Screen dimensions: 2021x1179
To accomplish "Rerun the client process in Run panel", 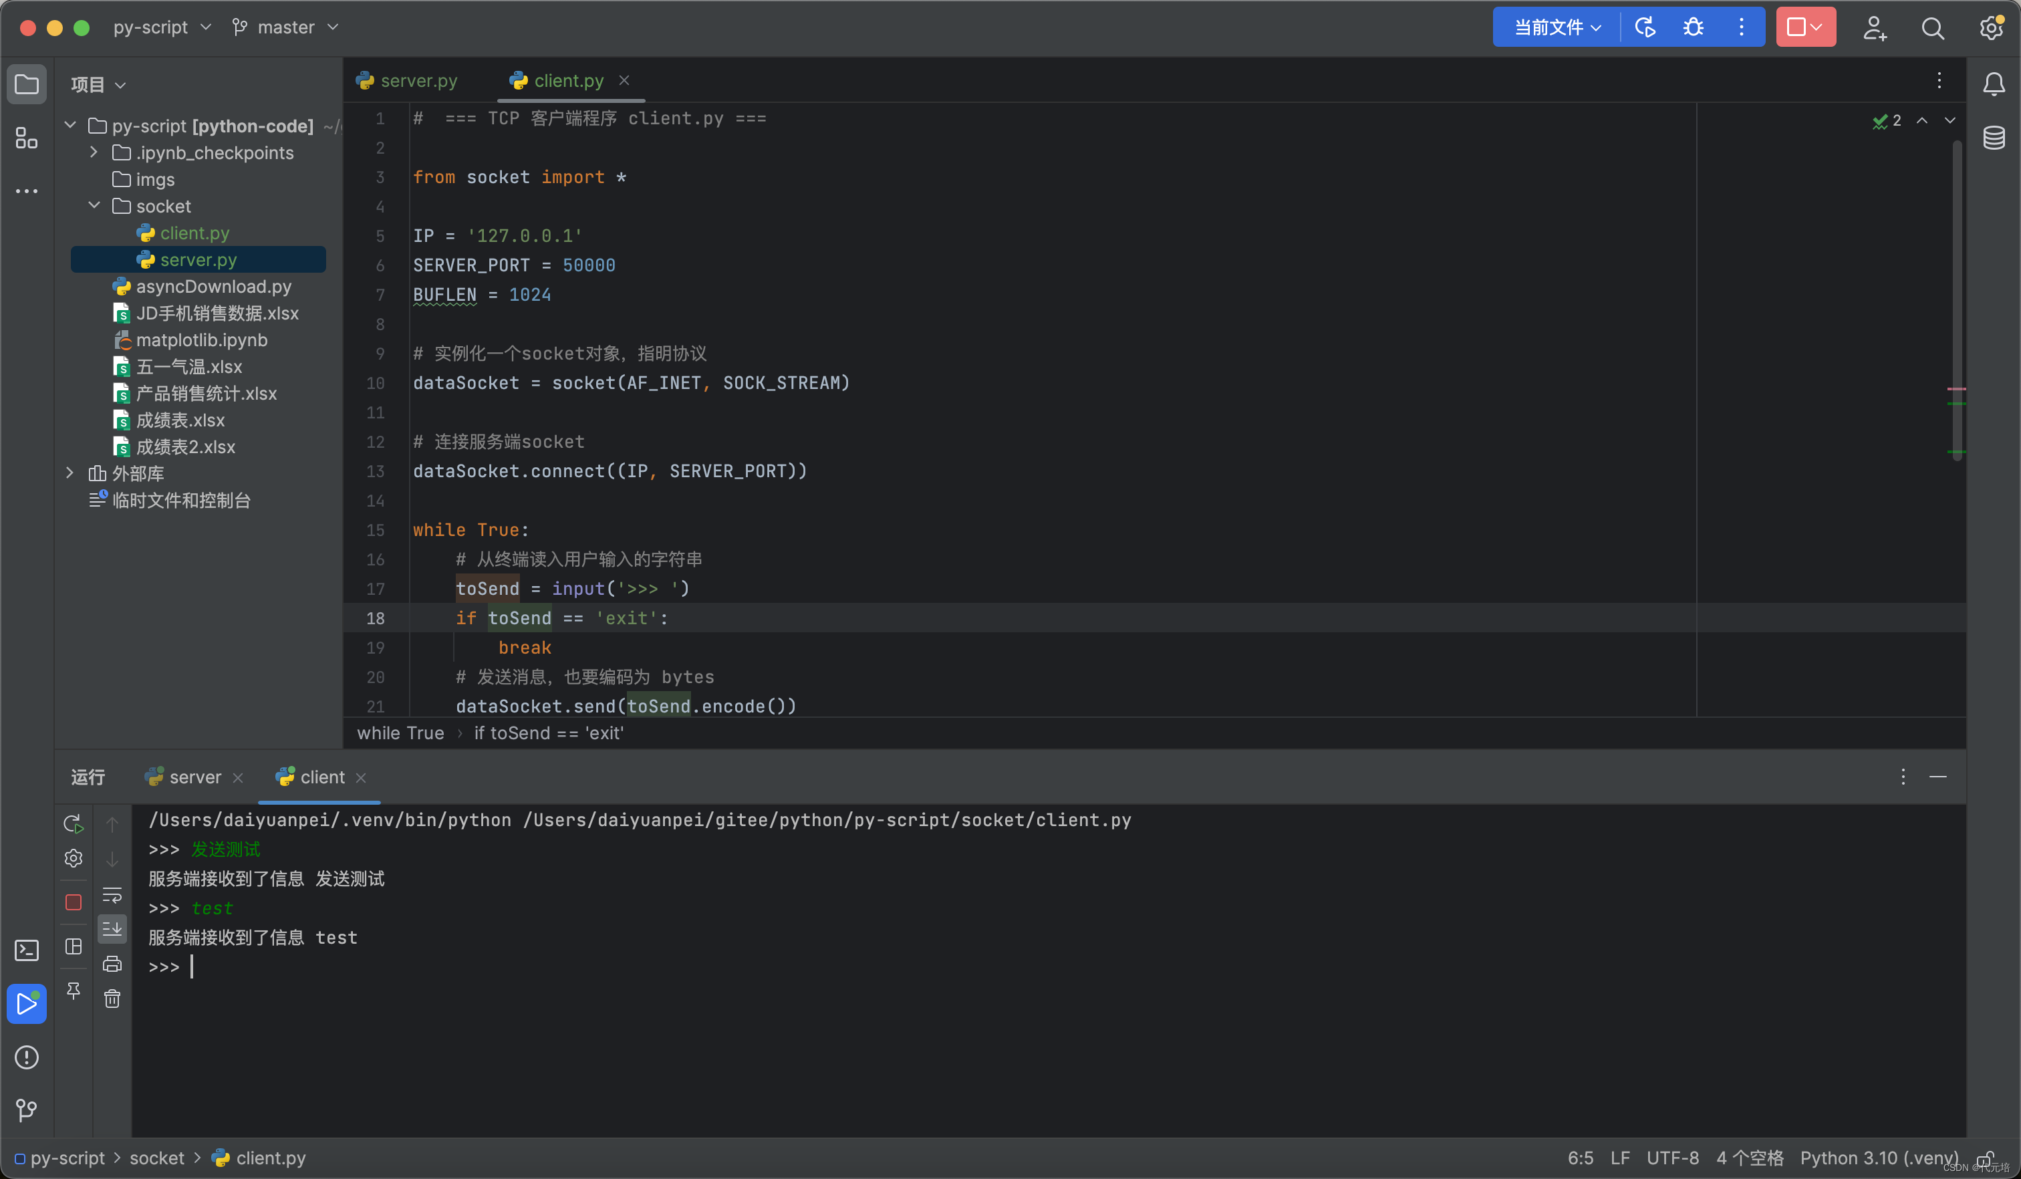I will (73, 823).
